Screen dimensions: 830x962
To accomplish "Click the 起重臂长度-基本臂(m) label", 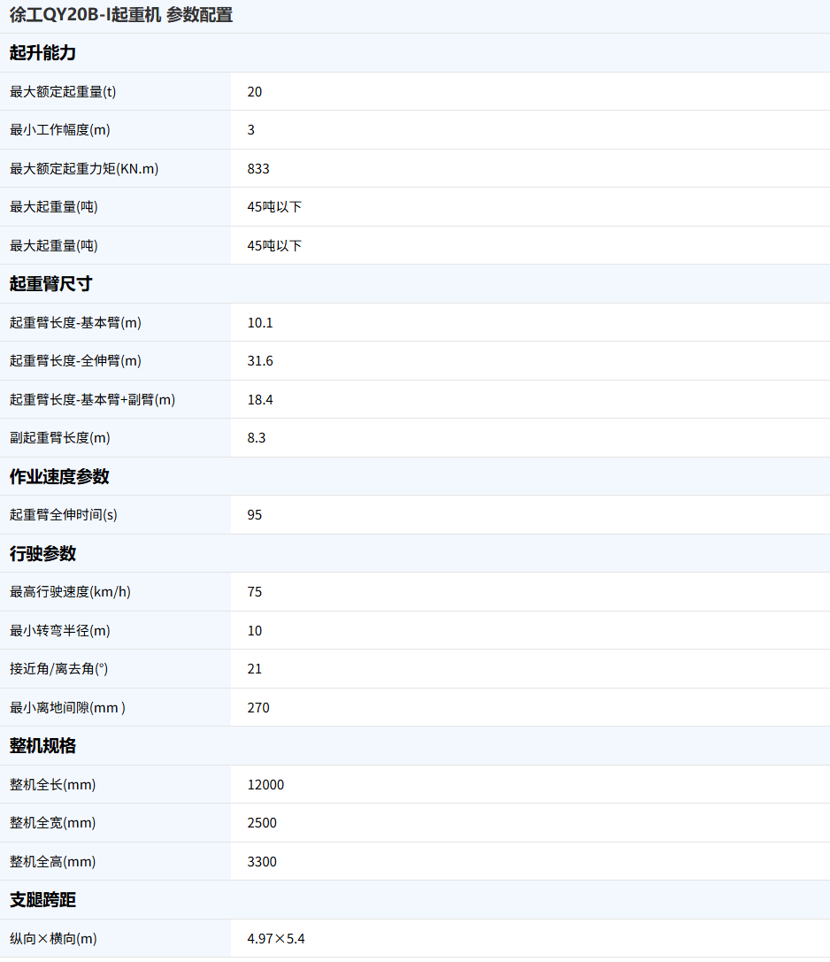I will point(75,323).
